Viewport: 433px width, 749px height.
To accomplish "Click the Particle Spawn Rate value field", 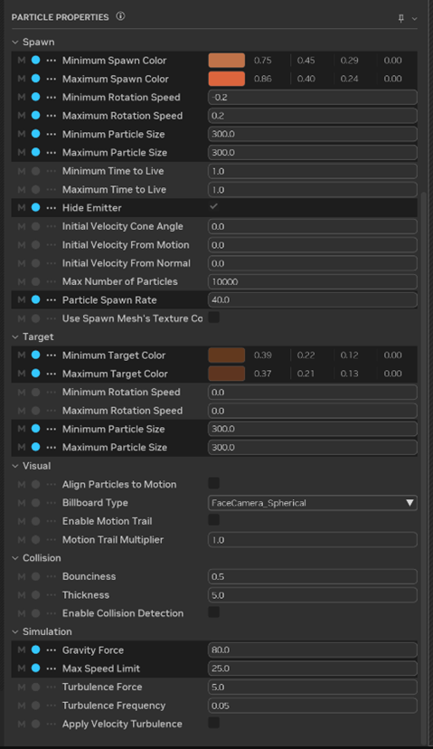I will pos(313,300).
